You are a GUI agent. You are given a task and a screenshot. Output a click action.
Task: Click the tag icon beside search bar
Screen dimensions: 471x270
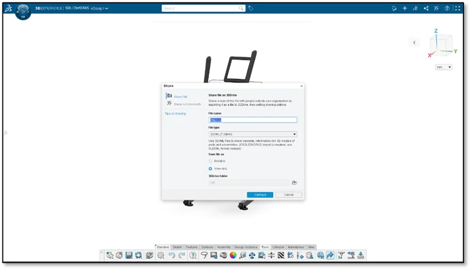point(251,8)
